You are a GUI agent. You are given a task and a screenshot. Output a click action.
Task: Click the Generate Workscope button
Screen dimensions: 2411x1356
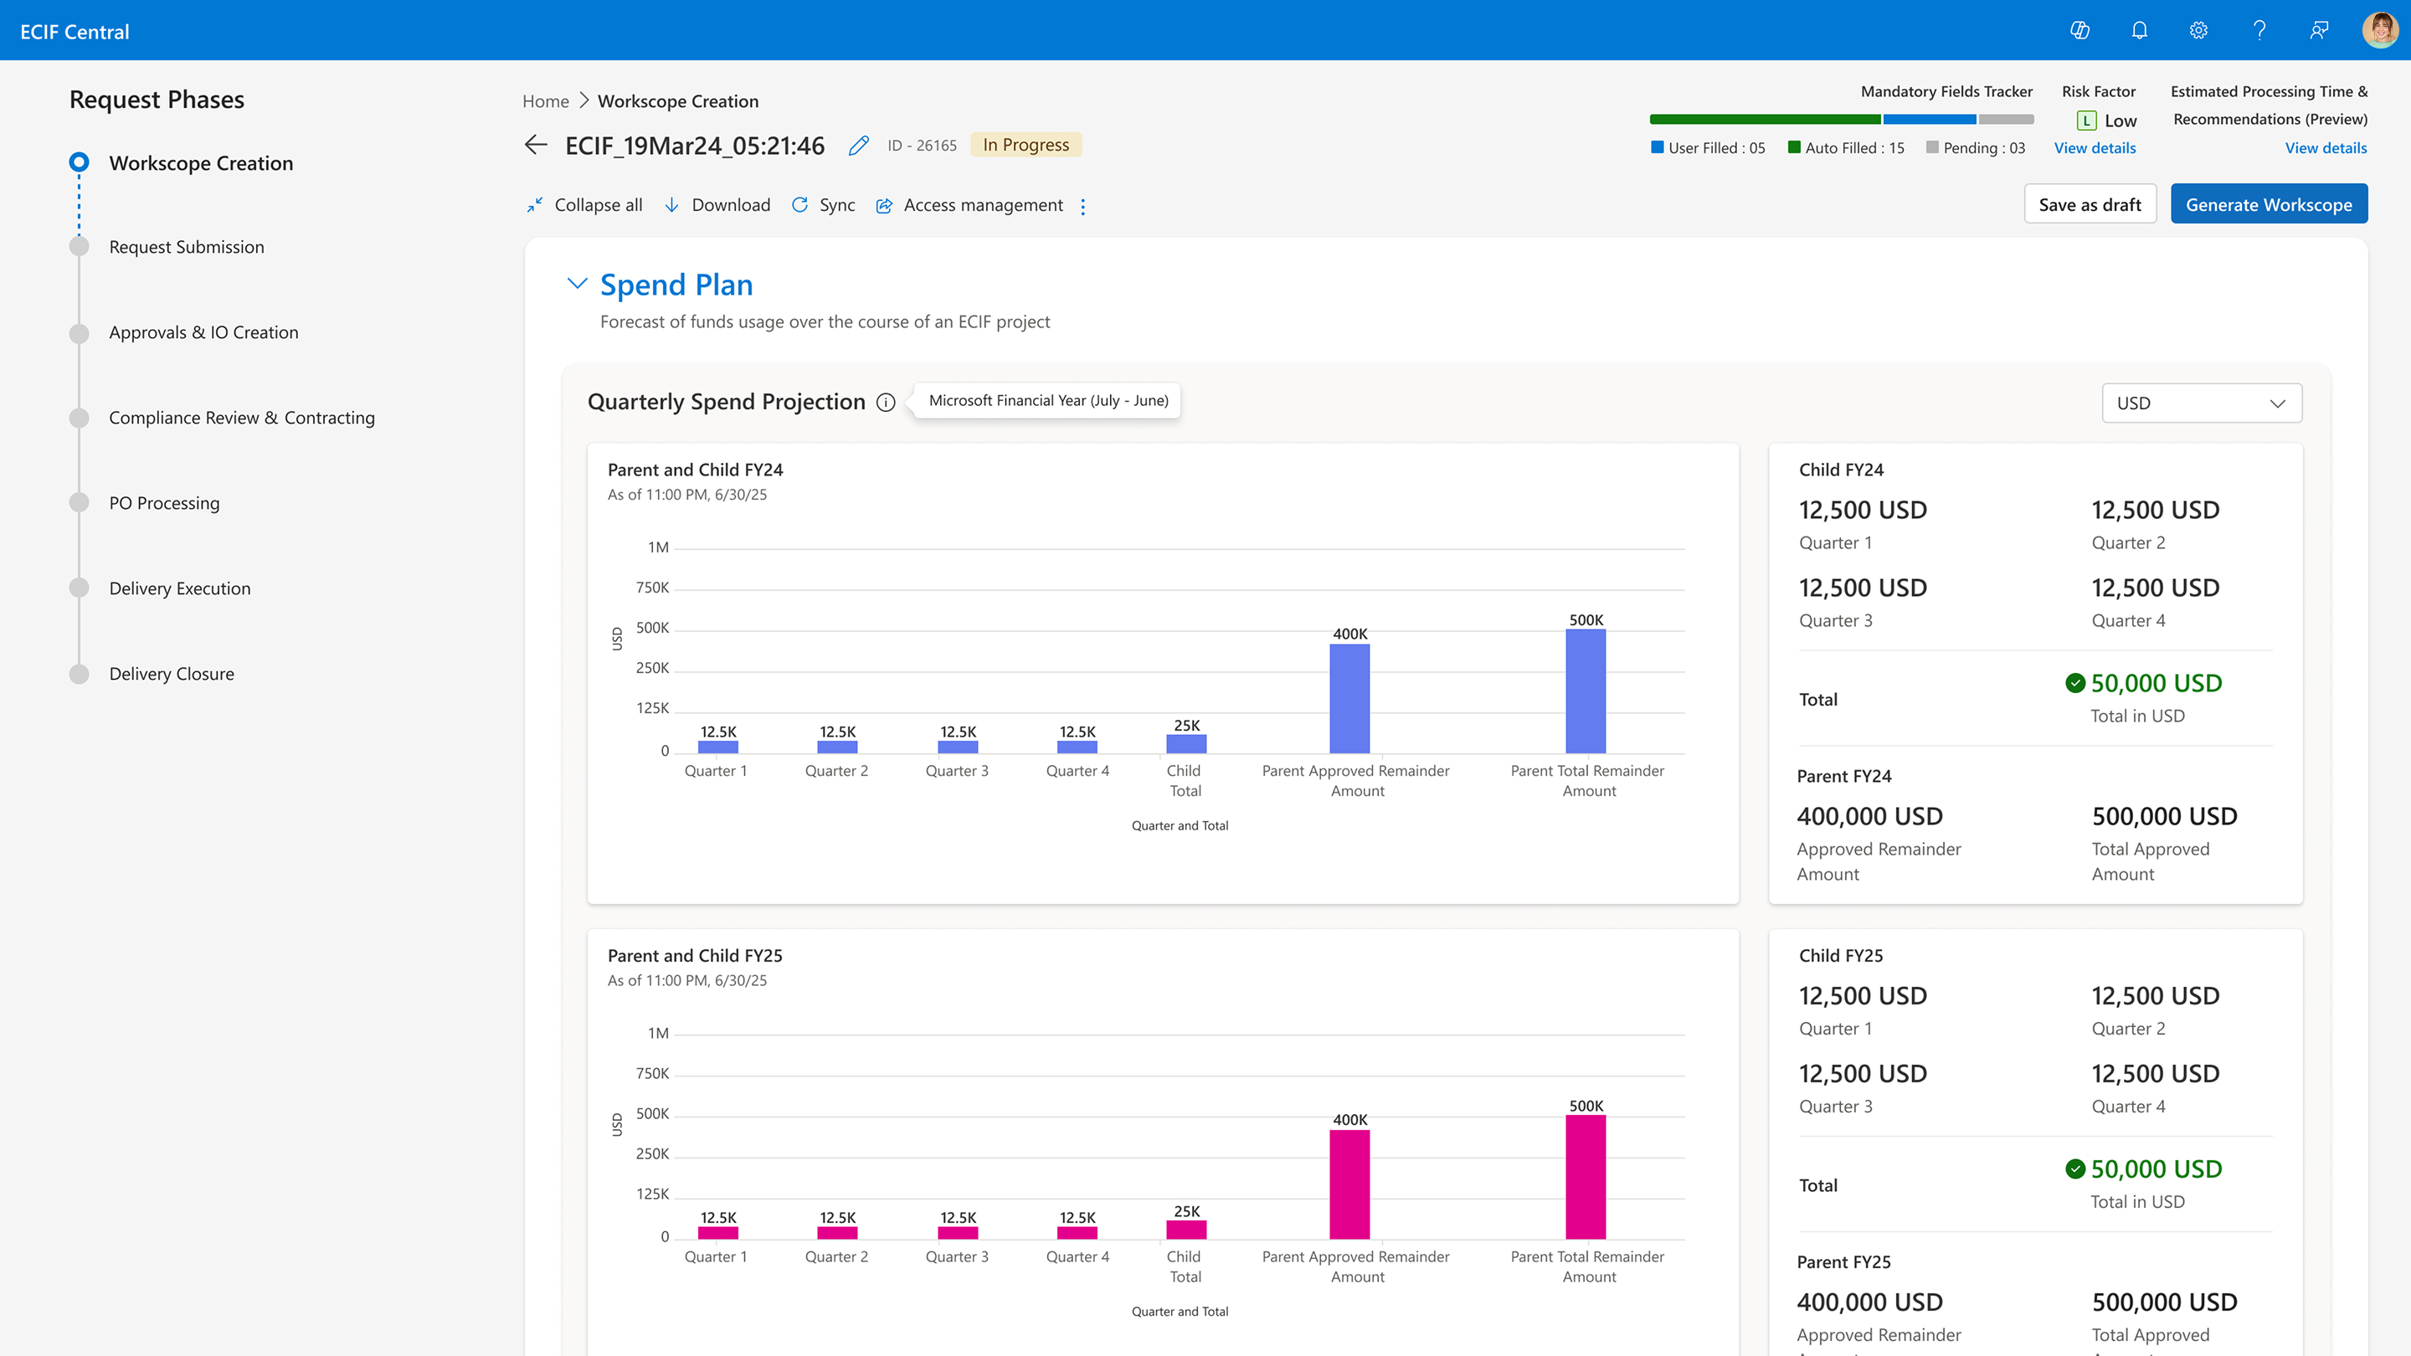click(2269, 204)
